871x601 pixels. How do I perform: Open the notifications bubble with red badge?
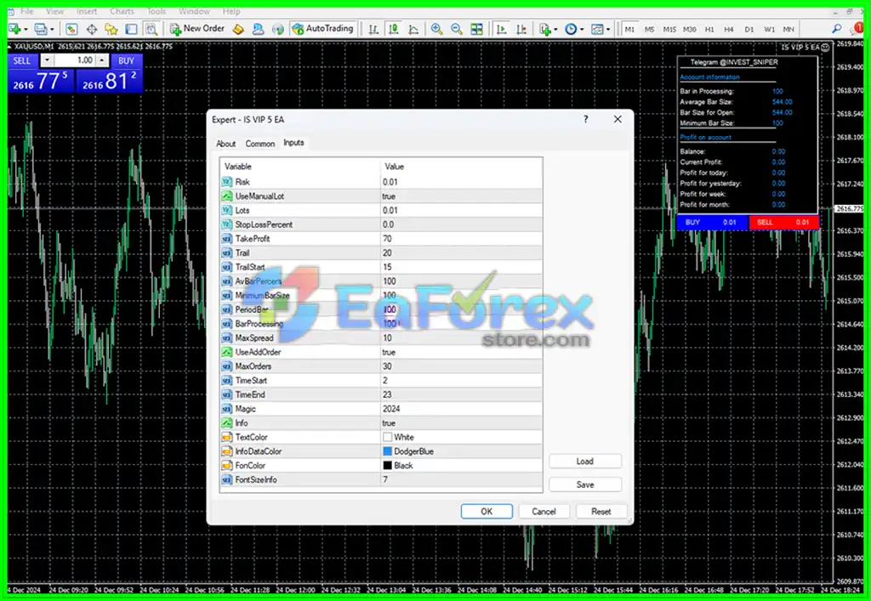(x=857, y=28)
